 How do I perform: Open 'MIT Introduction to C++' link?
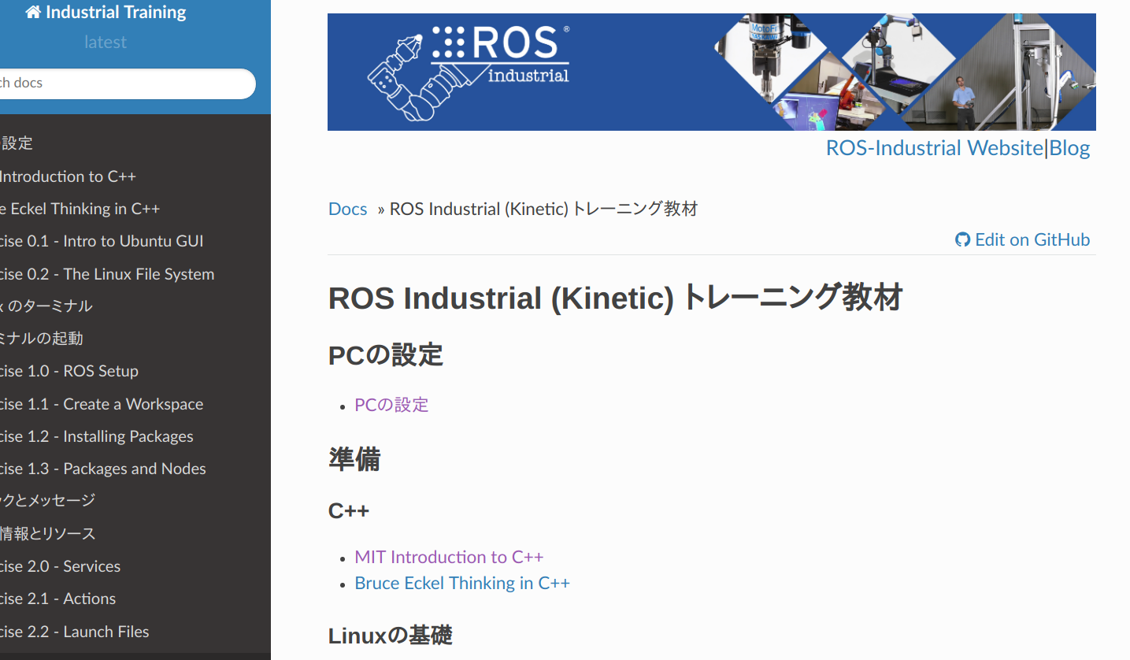pos(448,557)
